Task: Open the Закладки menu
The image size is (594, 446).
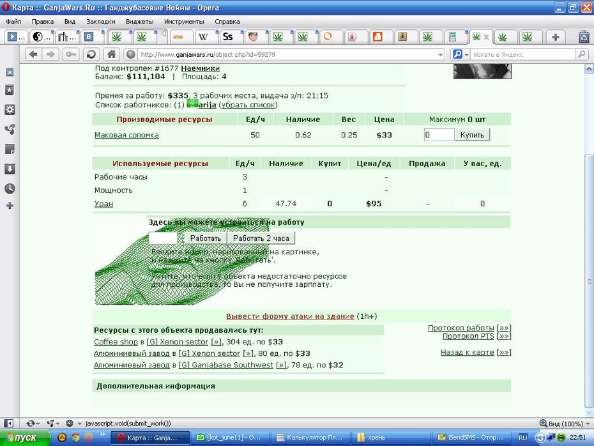Action: click(101, 22)
